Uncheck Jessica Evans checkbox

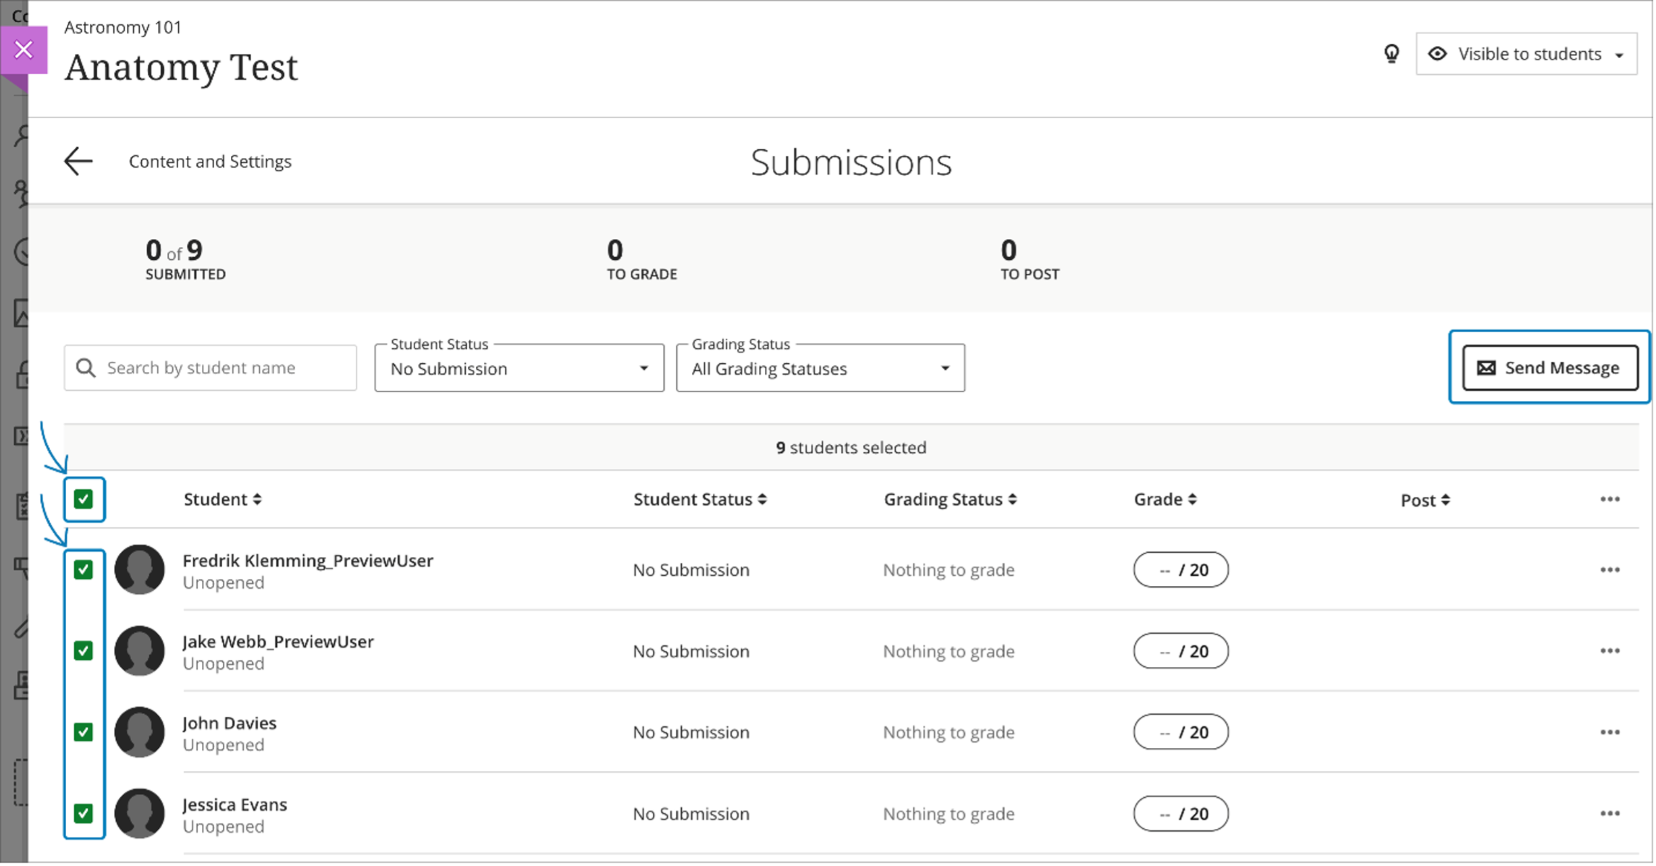(x=84, y=814)
